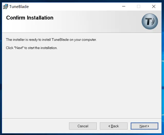Minimize the TuneBlade installer window
Viewport: 164px width, 135px height.
click(x=124, y=7)
